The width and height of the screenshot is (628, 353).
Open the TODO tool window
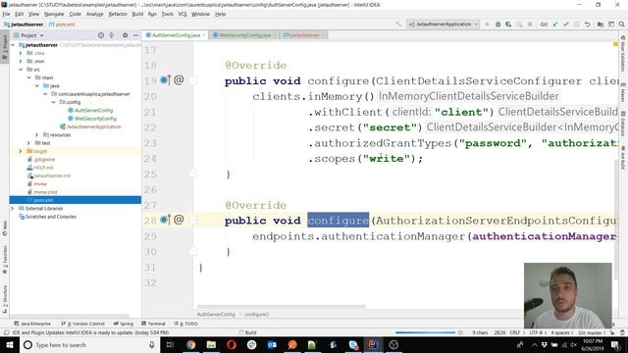click(185, 324)
